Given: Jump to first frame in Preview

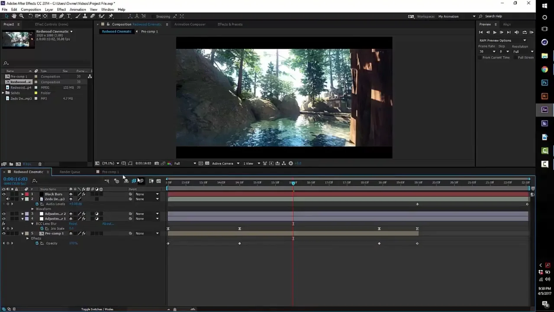Looking at the screenshot, I should (481, 32).
